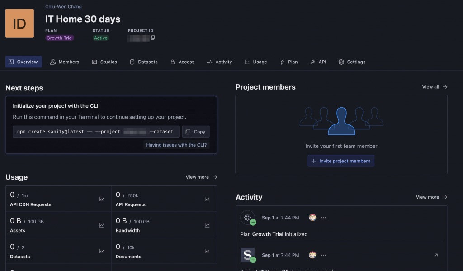This screenshot has width=463, height=271.
Task: Open Assets usage chart icon
Action: pos(101,225)
